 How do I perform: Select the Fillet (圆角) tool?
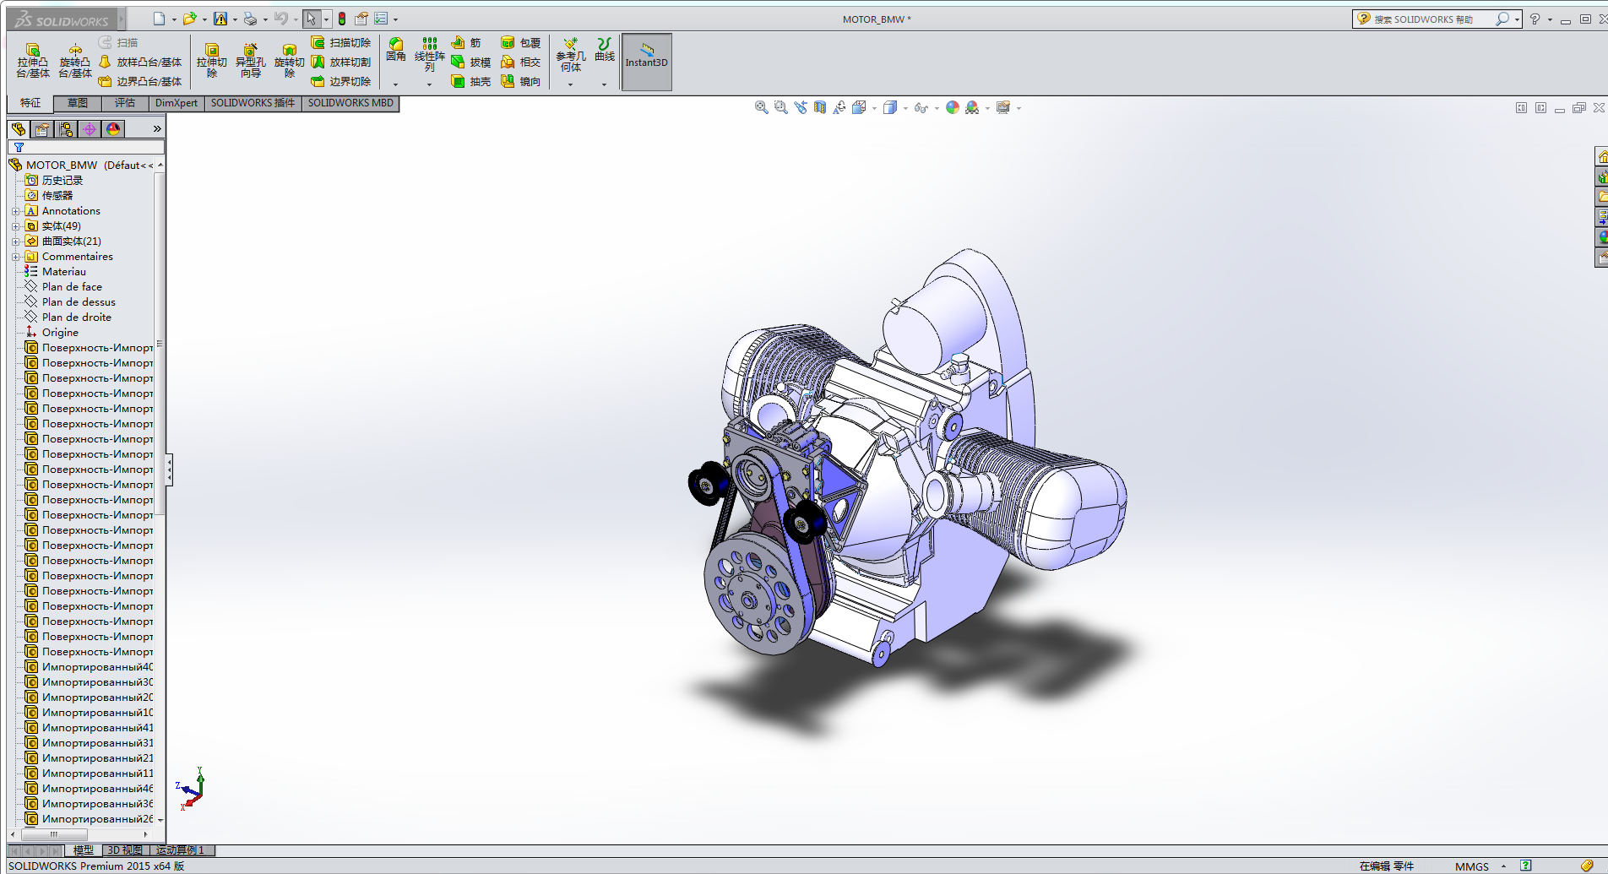click(x=396, y=51)
